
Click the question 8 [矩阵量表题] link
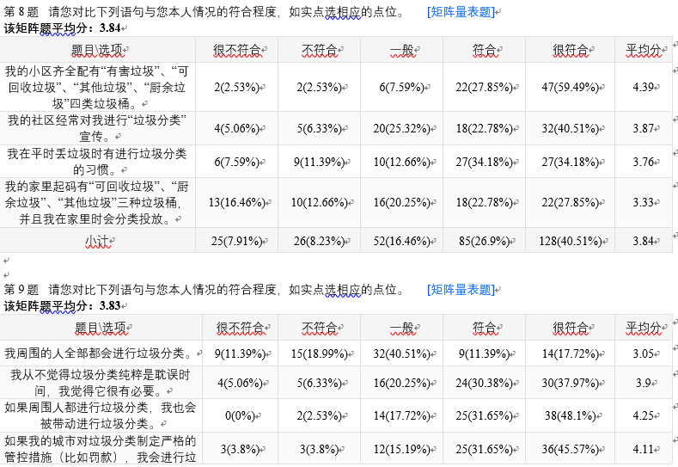click(x=461, y=12)
